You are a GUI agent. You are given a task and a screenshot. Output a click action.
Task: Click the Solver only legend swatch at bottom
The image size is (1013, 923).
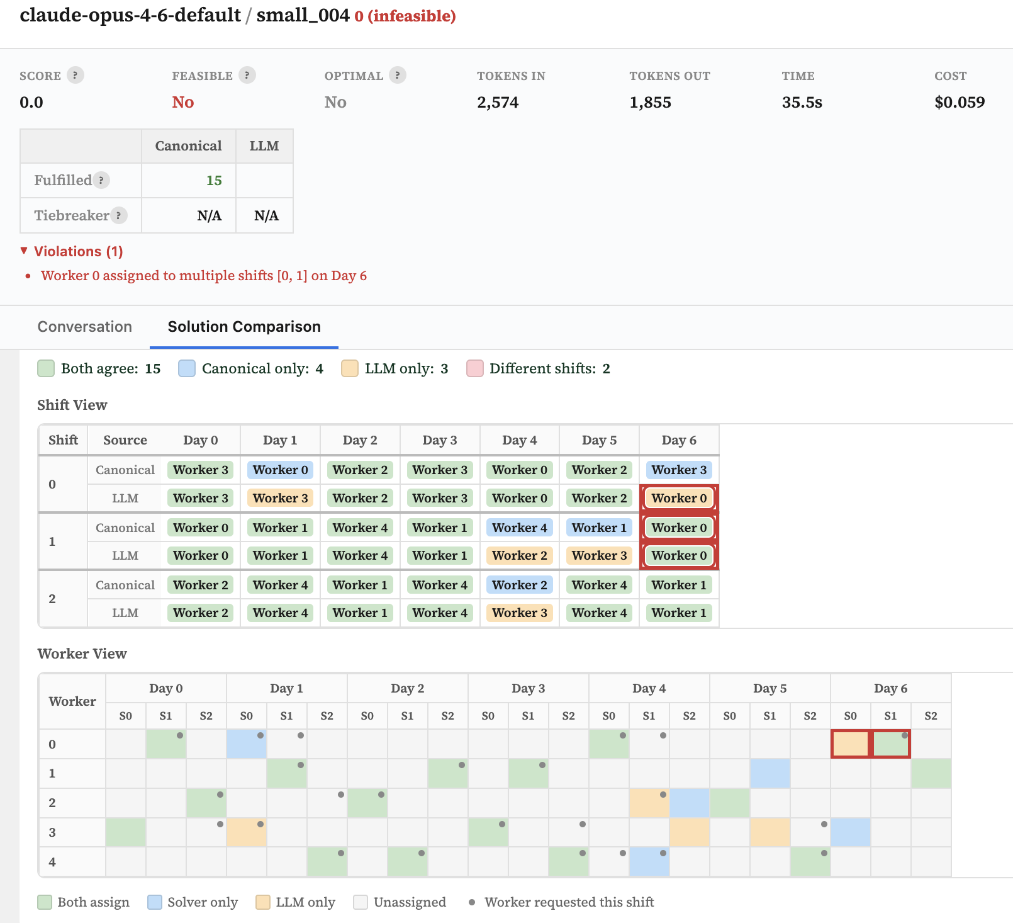155,902
